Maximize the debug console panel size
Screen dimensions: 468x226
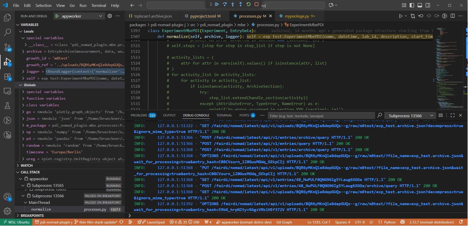click(x=452, y=115)
